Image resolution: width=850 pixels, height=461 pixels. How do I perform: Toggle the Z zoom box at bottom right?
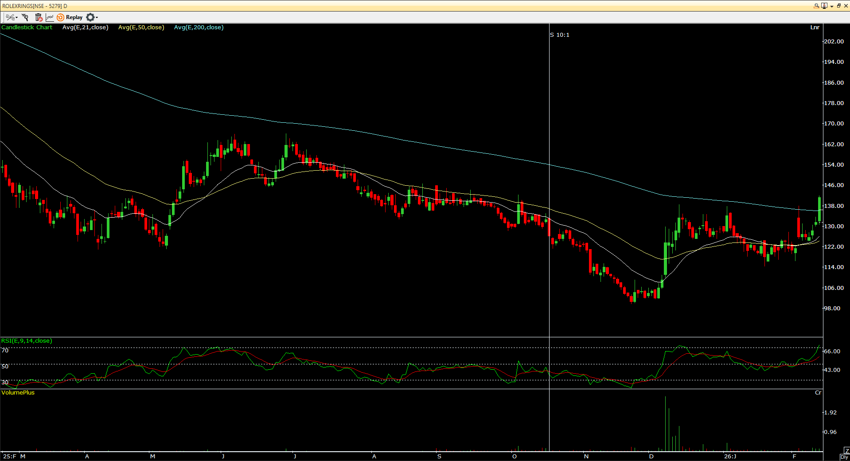846,451
